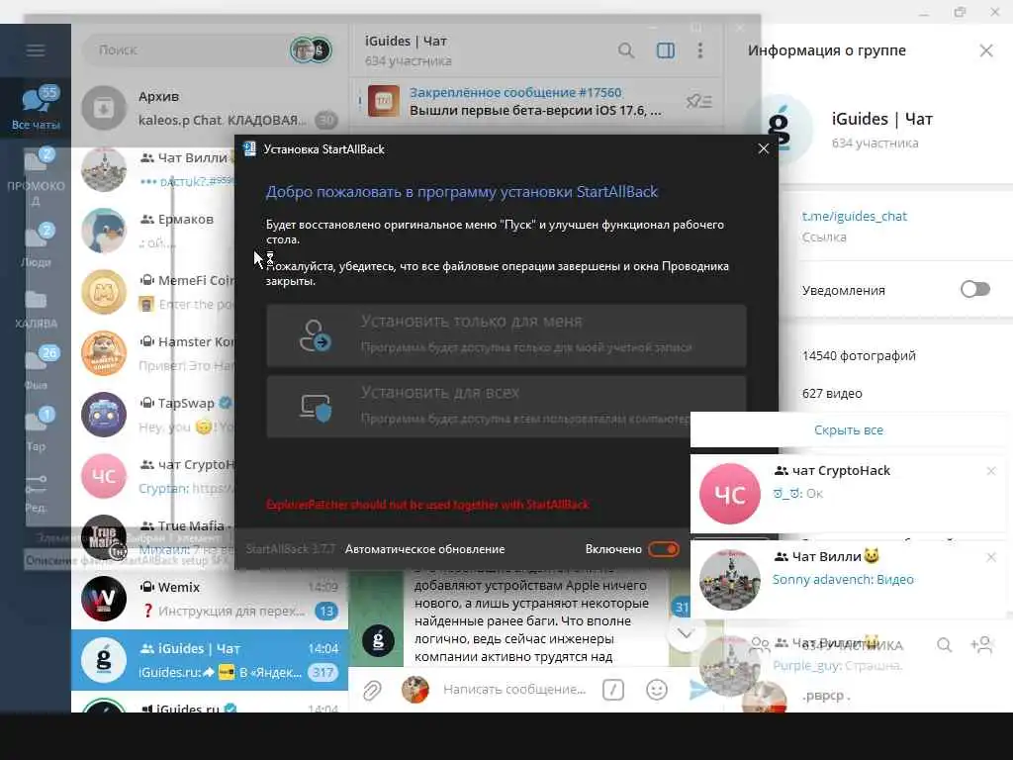Open the t.me/iguides_chat link
Viewport: 1013px width, 760px height.
click(854, 216)
